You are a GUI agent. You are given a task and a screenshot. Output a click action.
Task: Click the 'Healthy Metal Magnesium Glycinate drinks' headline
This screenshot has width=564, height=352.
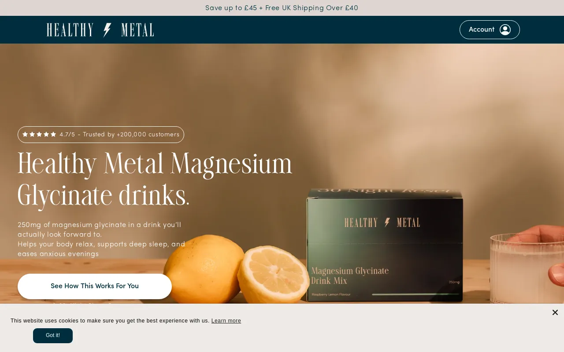(155, 180)
